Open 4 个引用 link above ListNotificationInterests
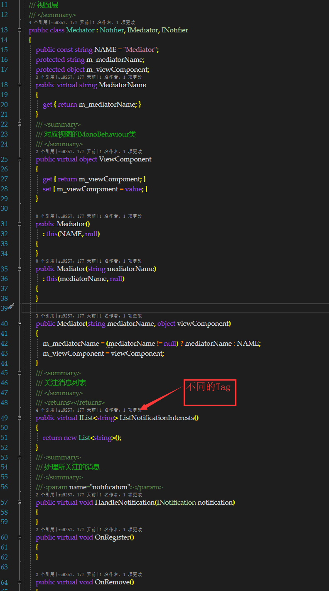This screenshot has width=329, height=591. click(x=45, y=410)
